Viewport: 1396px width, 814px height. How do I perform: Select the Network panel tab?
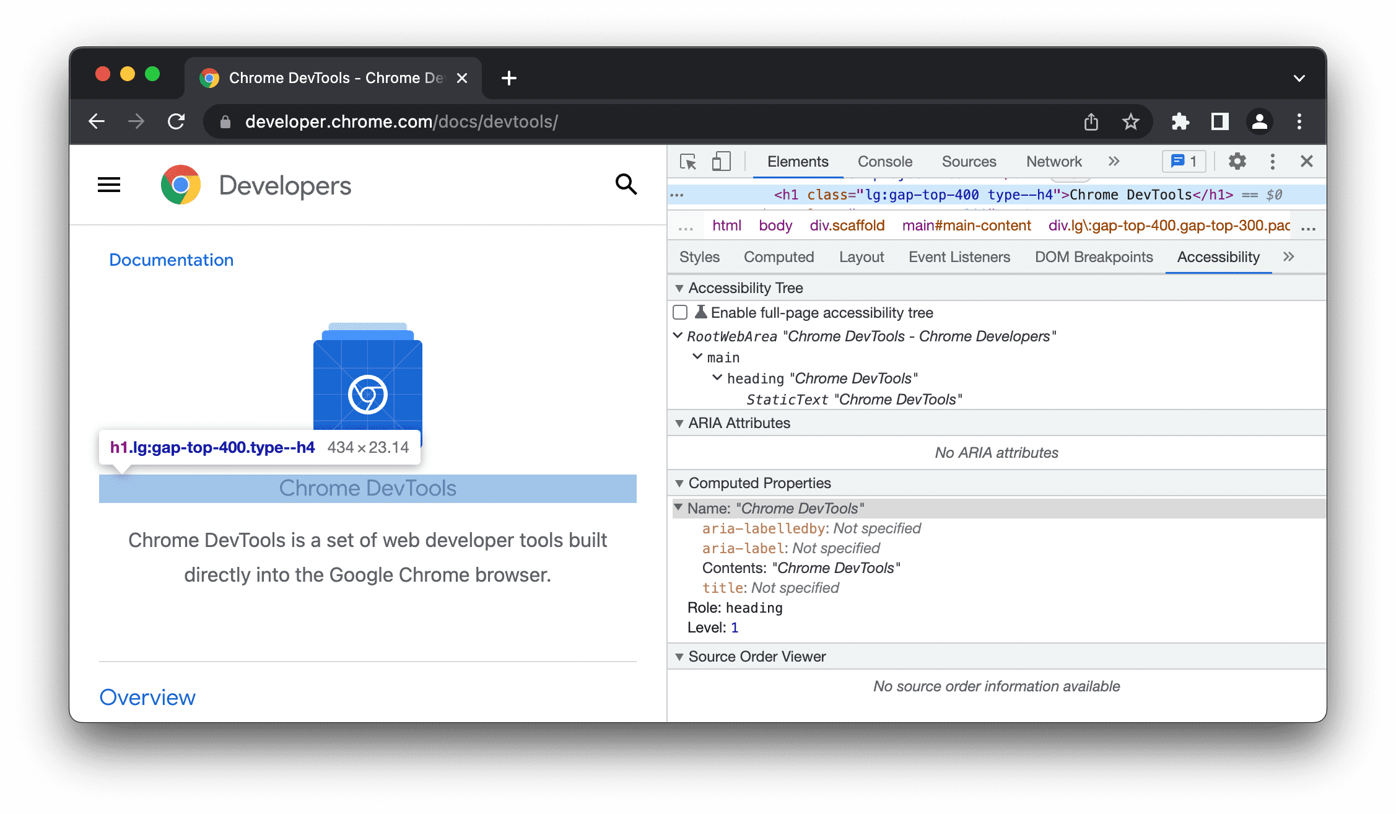coord(1054,161)
